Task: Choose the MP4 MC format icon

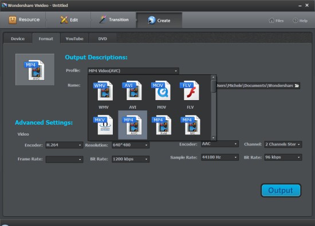Action: click(190, 125)
